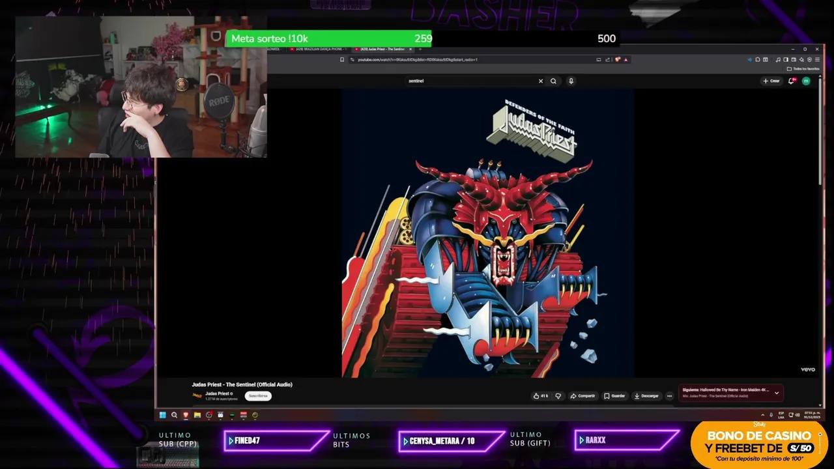The width and height of the screenshot is (834, 469).
Task: Close the Judas Priest browser tab
Action: tap(410, 49)
